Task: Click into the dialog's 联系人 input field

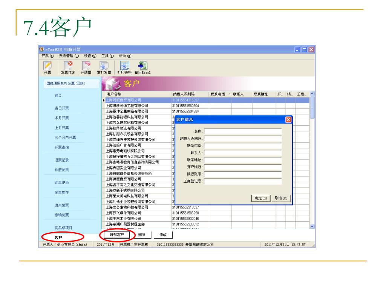Action: [x=243, y=153]
